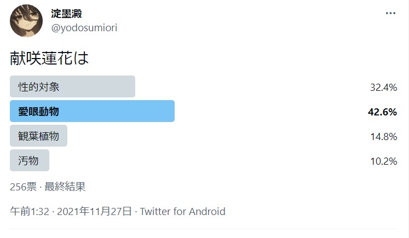Click the 14.8% poll percentage
This screenshot has height=238, width=409.
pyautogui.click(x=383, y=137)
